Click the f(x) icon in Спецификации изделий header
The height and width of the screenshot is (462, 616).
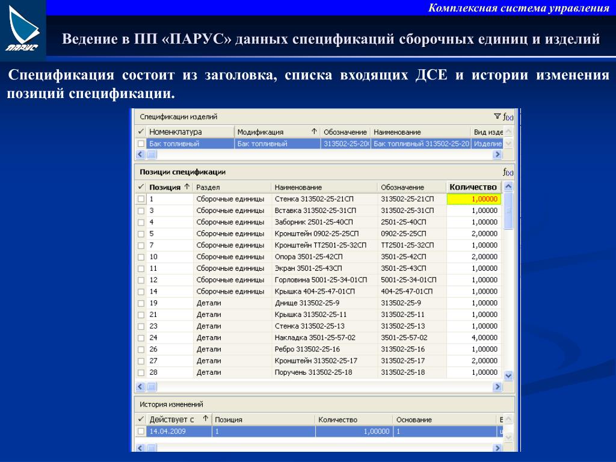click(x=508, y=117)
